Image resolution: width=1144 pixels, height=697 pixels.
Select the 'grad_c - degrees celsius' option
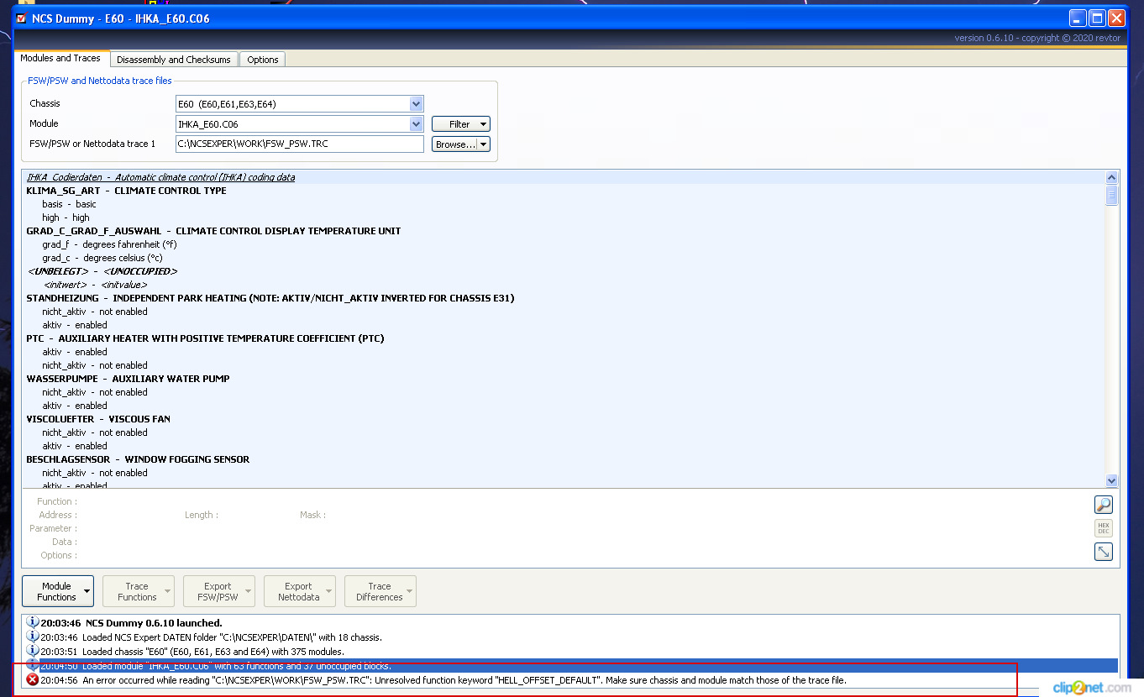pyautogui.click(x=102, y=258)
